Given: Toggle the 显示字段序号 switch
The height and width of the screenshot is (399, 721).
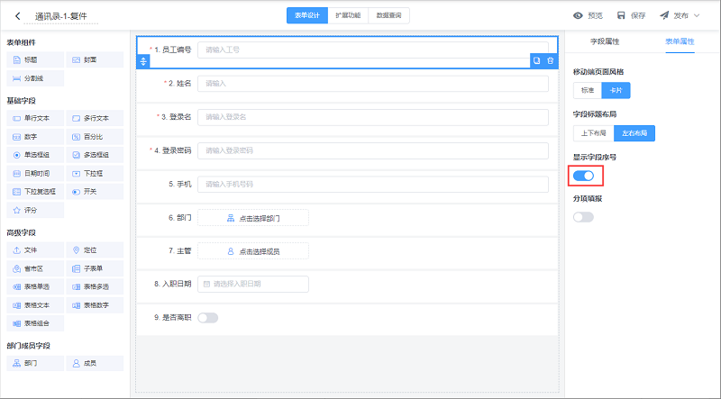Looking at the screenshot, I should click(x=583, y=175).
